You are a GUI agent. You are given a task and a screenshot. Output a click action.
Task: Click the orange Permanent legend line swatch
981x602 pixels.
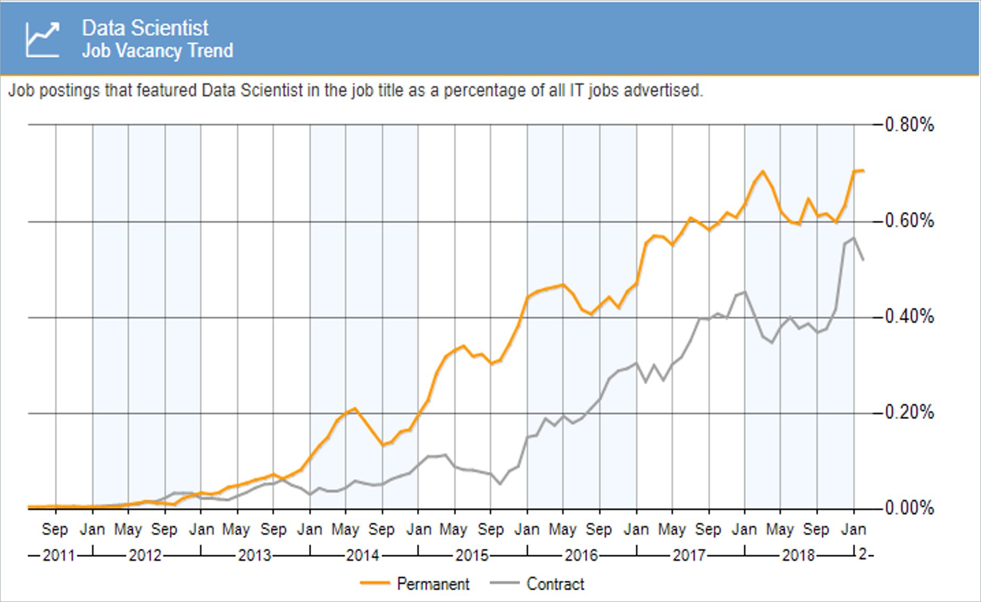(375, 583)
